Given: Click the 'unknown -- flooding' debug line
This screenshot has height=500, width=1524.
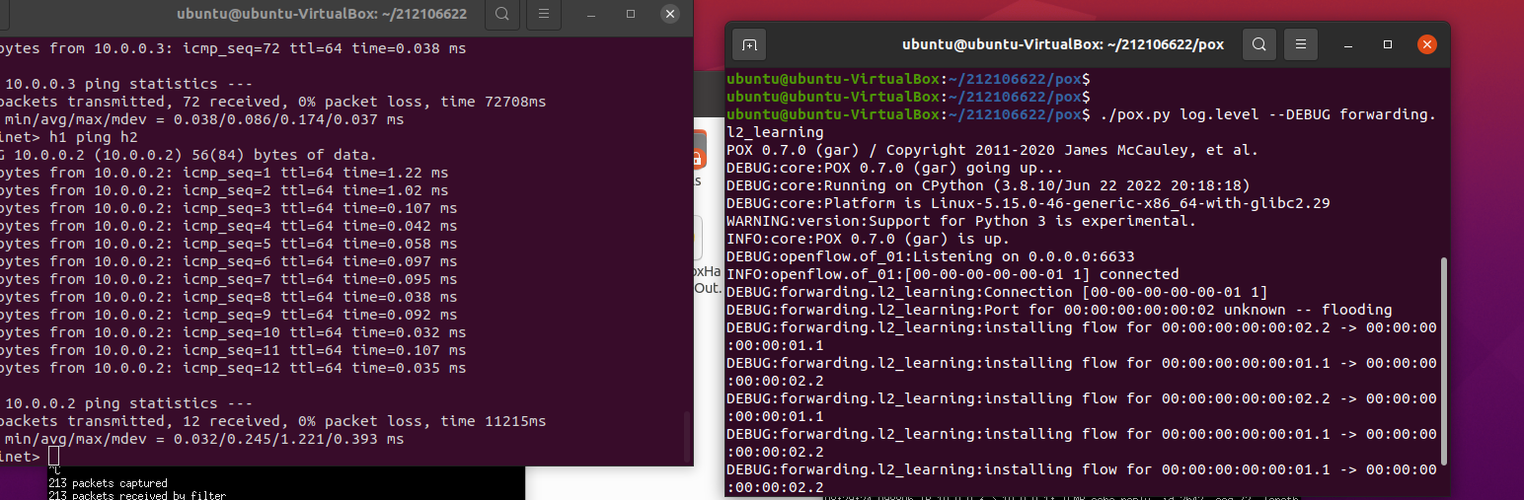Looking at the screenshot, I should pyautogui.click(x=1059, y=310).
